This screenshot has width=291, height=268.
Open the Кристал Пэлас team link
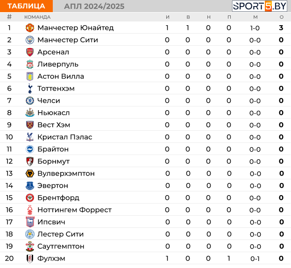(x=65, y=137)
